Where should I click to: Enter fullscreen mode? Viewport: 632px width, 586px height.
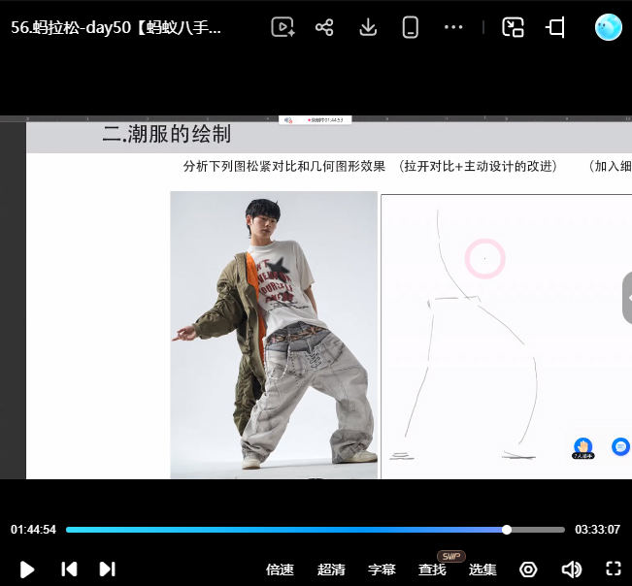[x=614, y=570]
